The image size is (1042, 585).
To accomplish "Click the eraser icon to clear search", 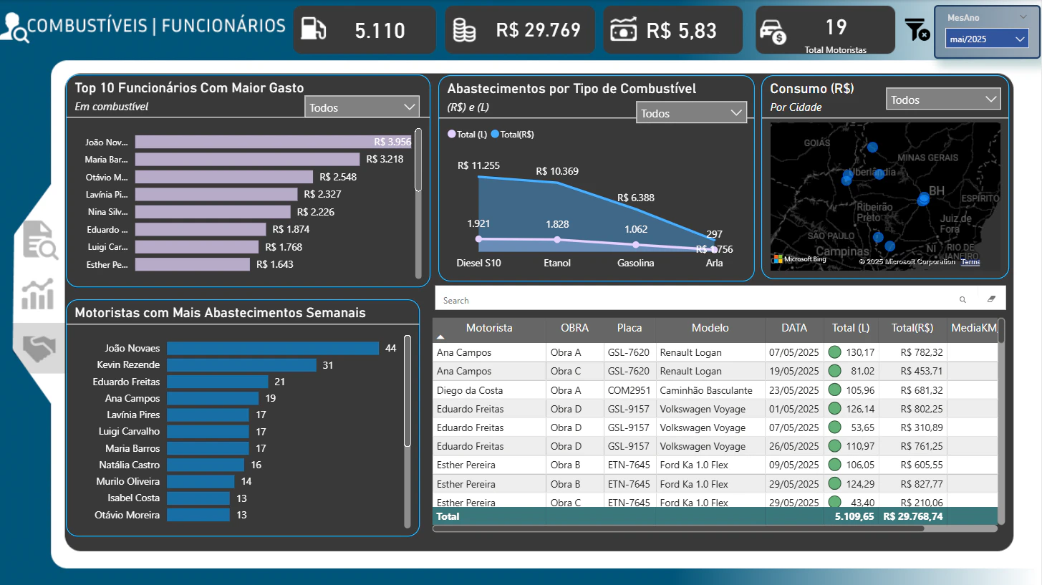I will 991,299.
